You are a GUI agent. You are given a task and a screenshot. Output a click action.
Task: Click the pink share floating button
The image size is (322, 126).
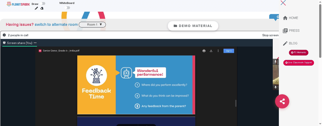click(282, 101)
